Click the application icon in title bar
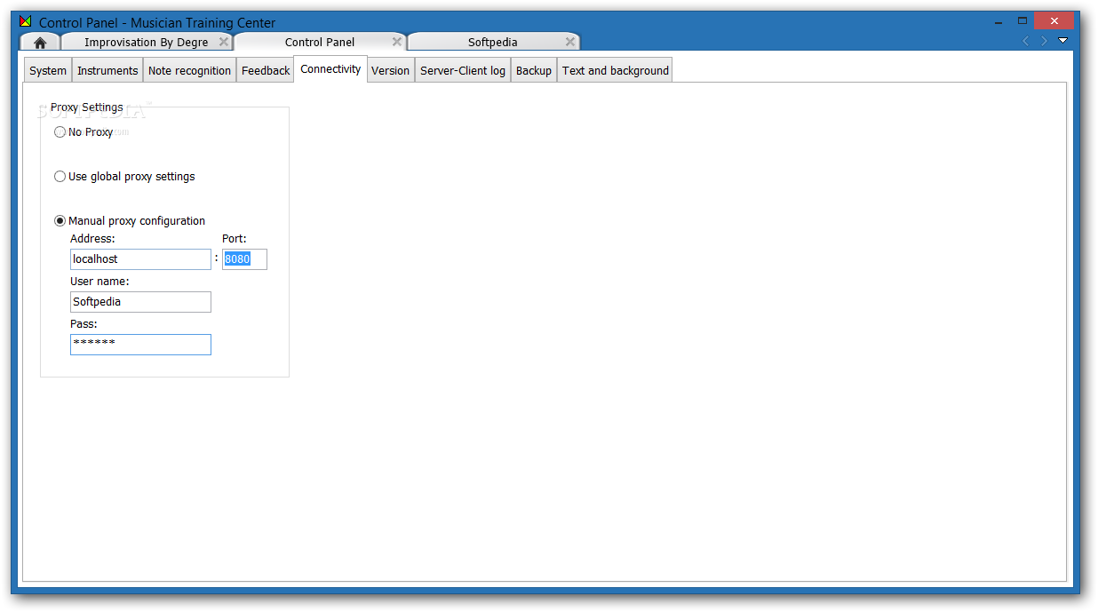 [x=25, y=21]
